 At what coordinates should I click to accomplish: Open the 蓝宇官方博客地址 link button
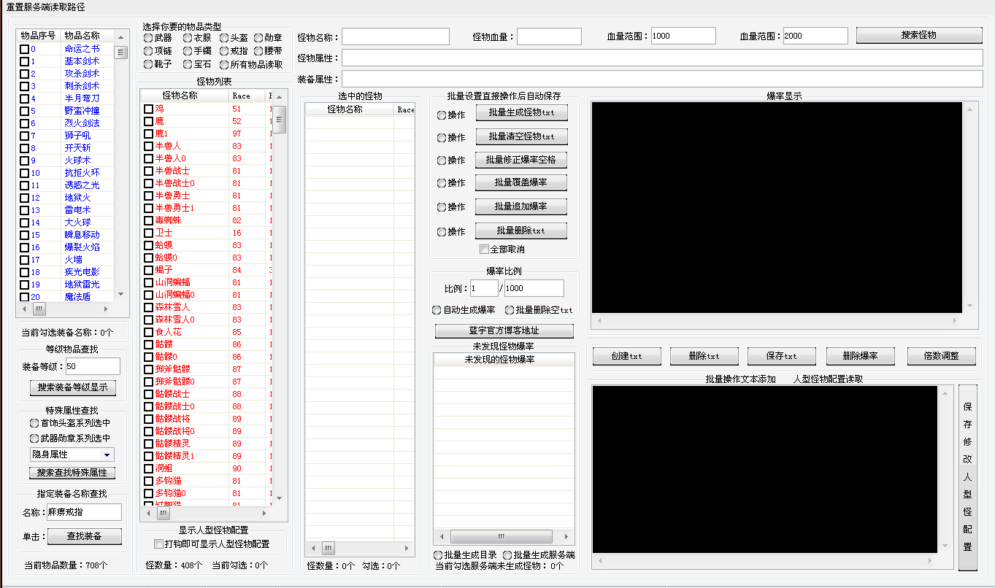[x=504, y=331]
